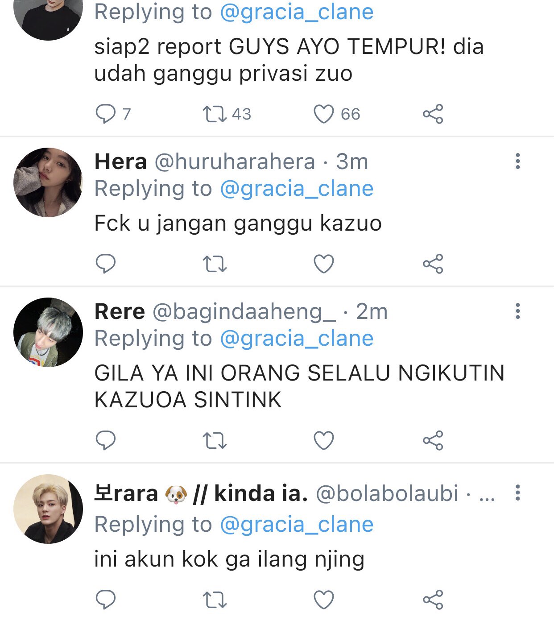
Task: Open more options menu on Rere's tweet
Action: pyautogui.click(x=517, y=311)
